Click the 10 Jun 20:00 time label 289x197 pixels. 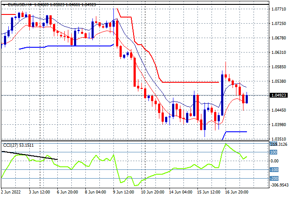pyautogui.click(x=152, y=192)
